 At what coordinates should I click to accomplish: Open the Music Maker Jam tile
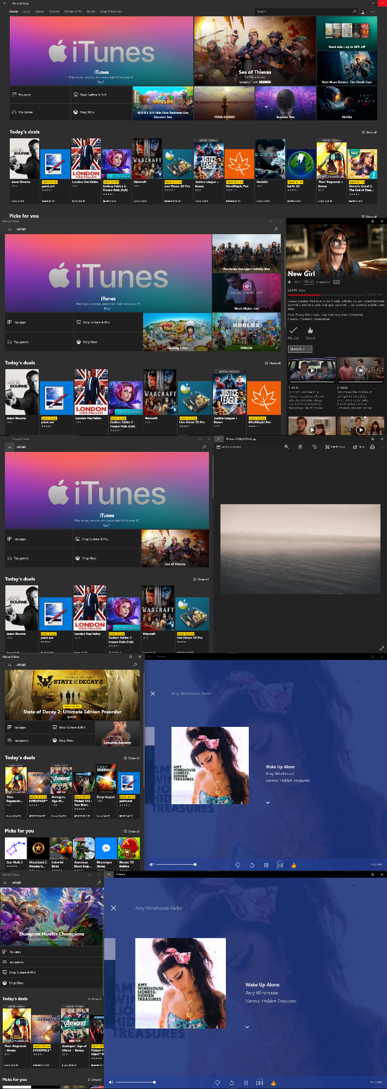click(247, 292)
